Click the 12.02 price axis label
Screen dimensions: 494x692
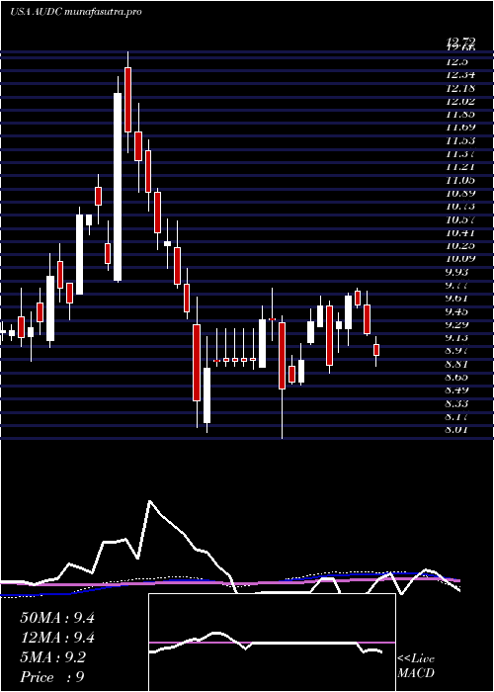[x=460, y=101]
